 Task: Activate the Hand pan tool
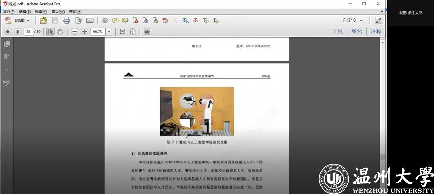coord(60,32)
